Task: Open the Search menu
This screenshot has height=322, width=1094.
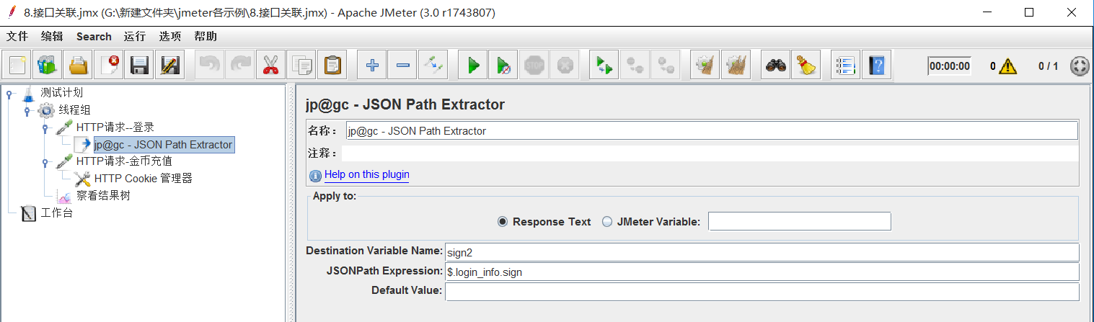Action: click(x=94, y=36)
